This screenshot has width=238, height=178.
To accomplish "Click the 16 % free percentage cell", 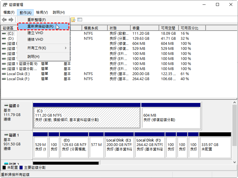I will point(185,34).
